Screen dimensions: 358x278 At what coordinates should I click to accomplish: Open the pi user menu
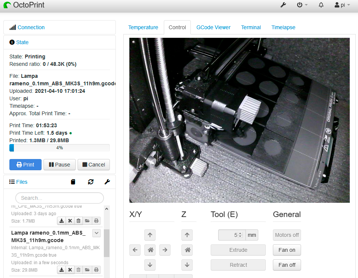pos(342,5)
